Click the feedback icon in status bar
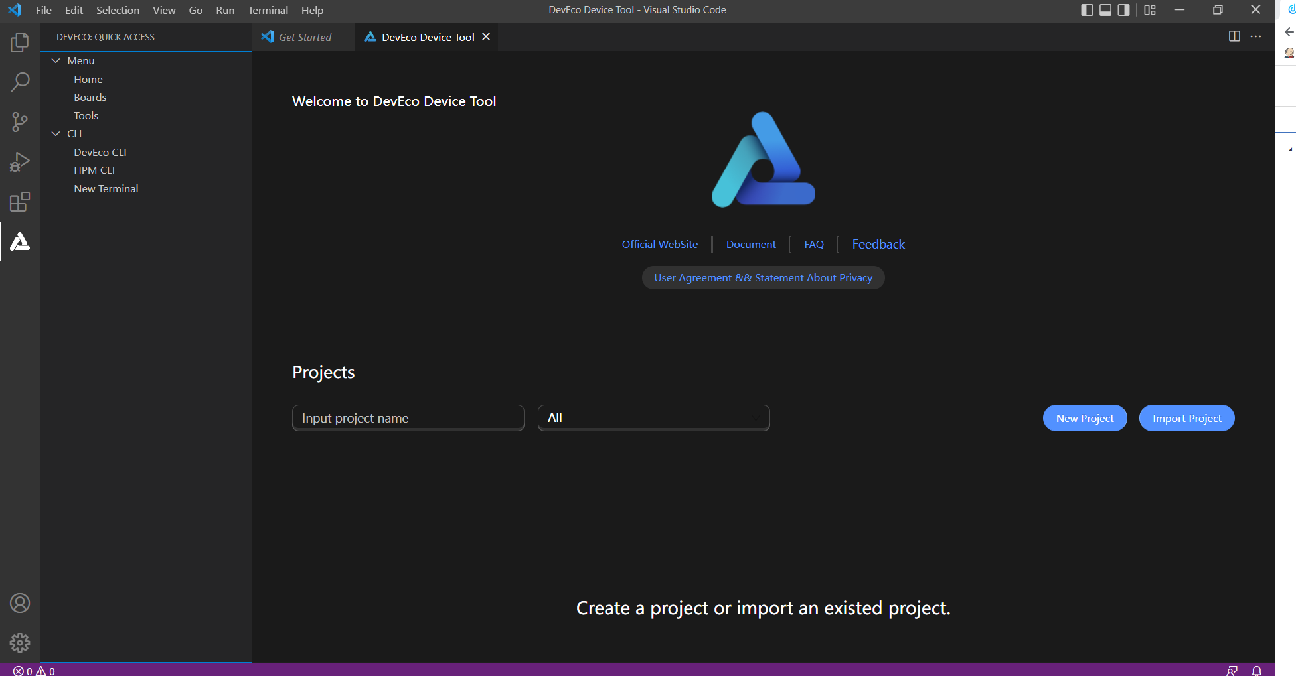 pyautogui.click(x=1232, y=671)
